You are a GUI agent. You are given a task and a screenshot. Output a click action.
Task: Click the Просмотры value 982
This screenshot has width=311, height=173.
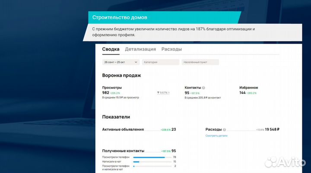(105, 93)
